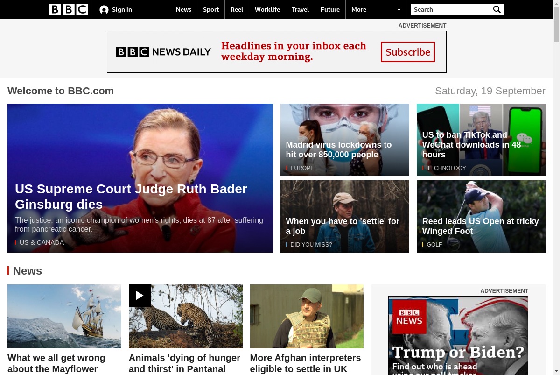Read Afghan interpreters headline
Image resolution: width=560 pixels, height=375 pixels.
[305, 363]
